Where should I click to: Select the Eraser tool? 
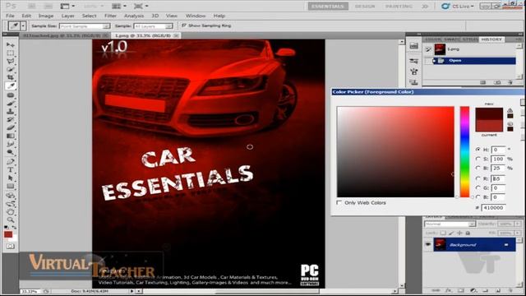(x=11, y=127)
